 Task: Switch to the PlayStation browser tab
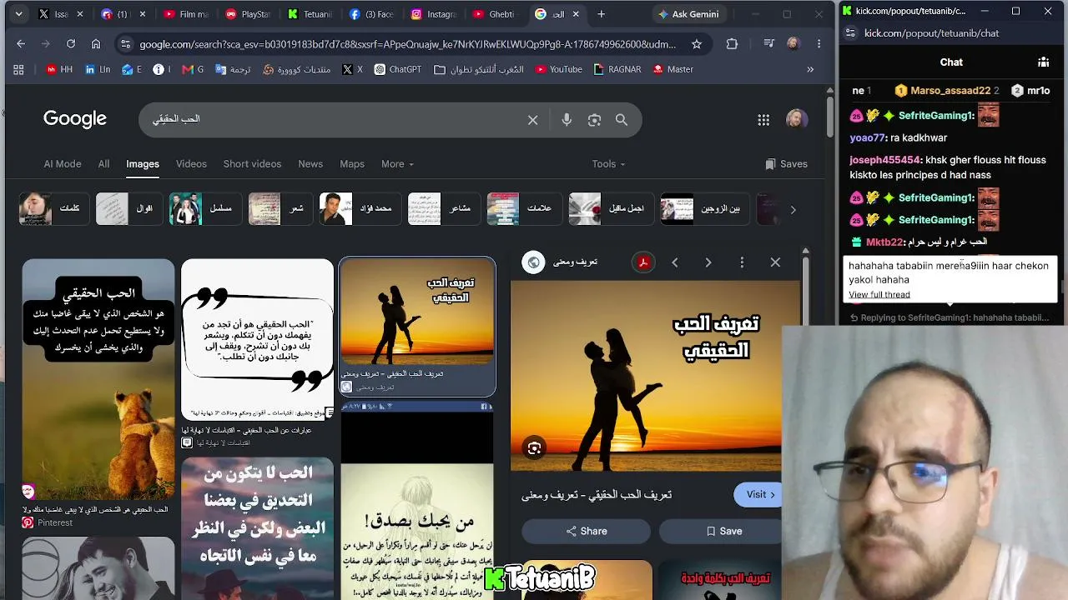246,14
